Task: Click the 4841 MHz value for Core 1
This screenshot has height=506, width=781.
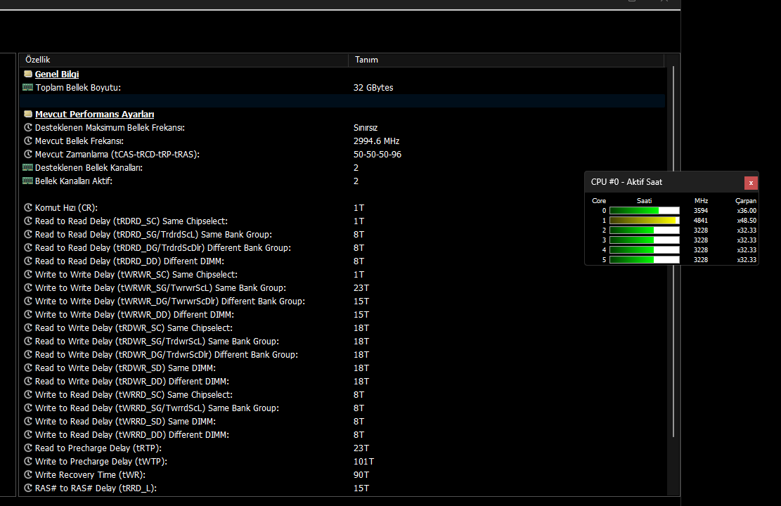Action: (700, 220)
